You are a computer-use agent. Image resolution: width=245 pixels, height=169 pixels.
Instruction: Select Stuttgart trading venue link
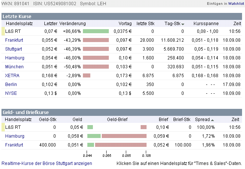click(x=12, y=49)
